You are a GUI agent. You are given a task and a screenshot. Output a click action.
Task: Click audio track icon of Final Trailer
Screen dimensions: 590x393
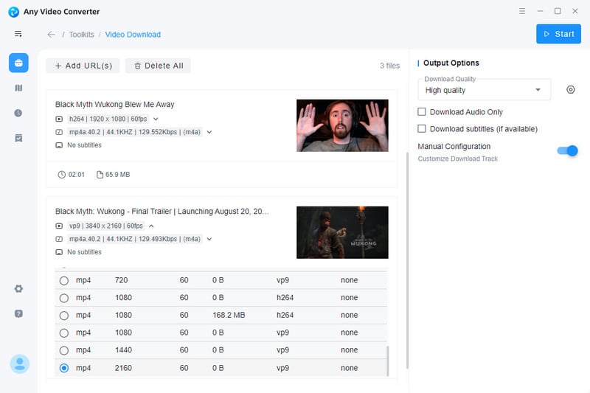click(59, 239)
